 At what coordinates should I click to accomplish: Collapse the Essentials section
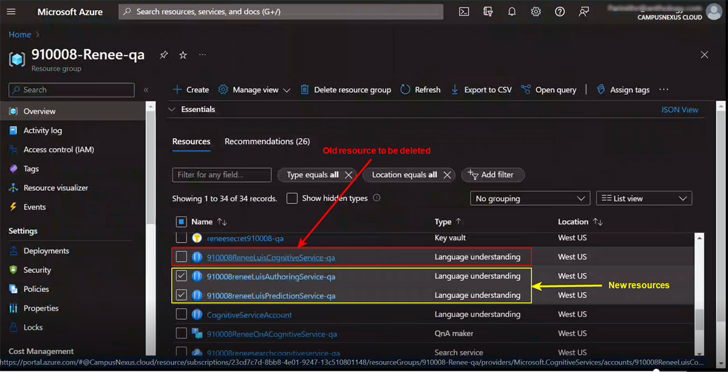172,109
